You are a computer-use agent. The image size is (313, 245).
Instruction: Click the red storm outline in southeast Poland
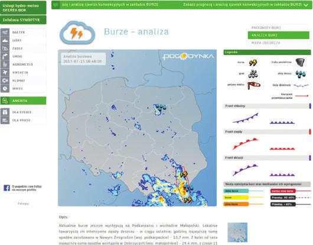pyautogui.click(x=182, y=184)
